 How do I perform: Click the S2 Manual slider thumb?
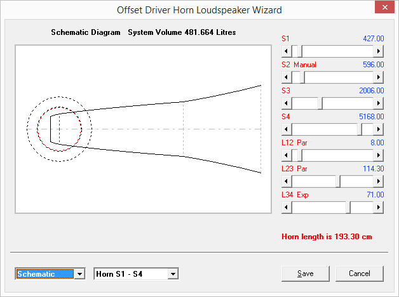302,77
